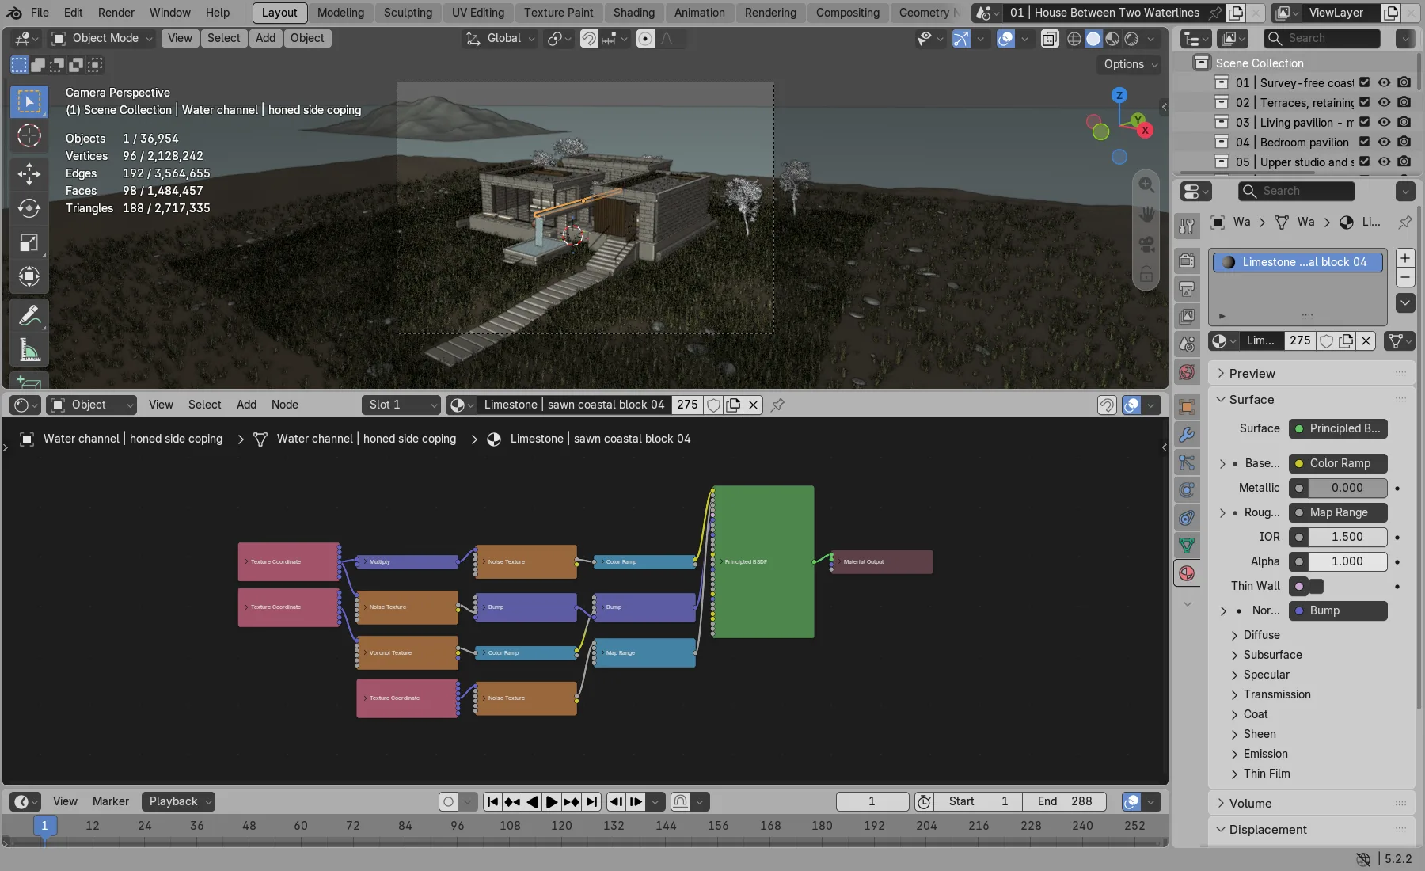Select the Measure tool

pos(29,349)
